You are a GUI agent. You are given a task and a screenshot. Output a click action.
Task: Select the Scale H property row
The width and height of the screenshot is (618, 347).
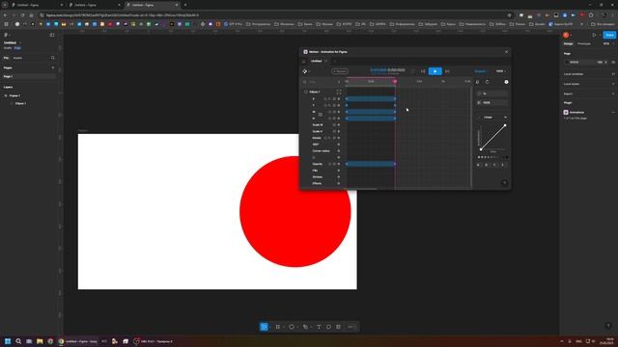[x=318, y=131]
